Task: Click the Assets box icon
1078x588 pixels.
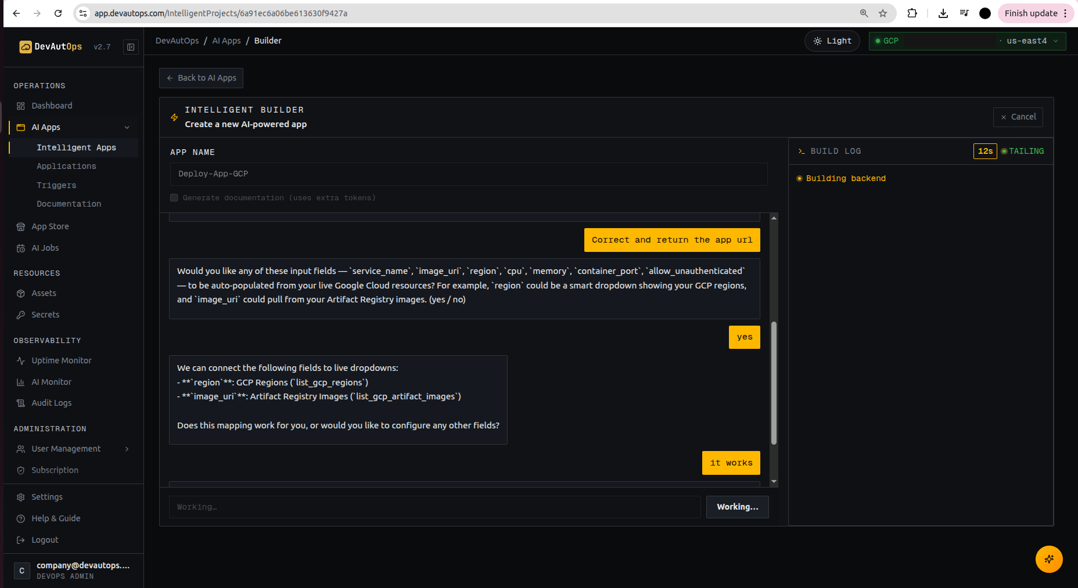Action: point(21,293)
